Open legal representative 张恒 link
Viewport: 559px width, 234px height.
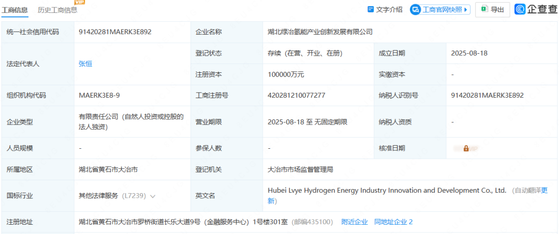pyautogui.click(x=85, y=64)
